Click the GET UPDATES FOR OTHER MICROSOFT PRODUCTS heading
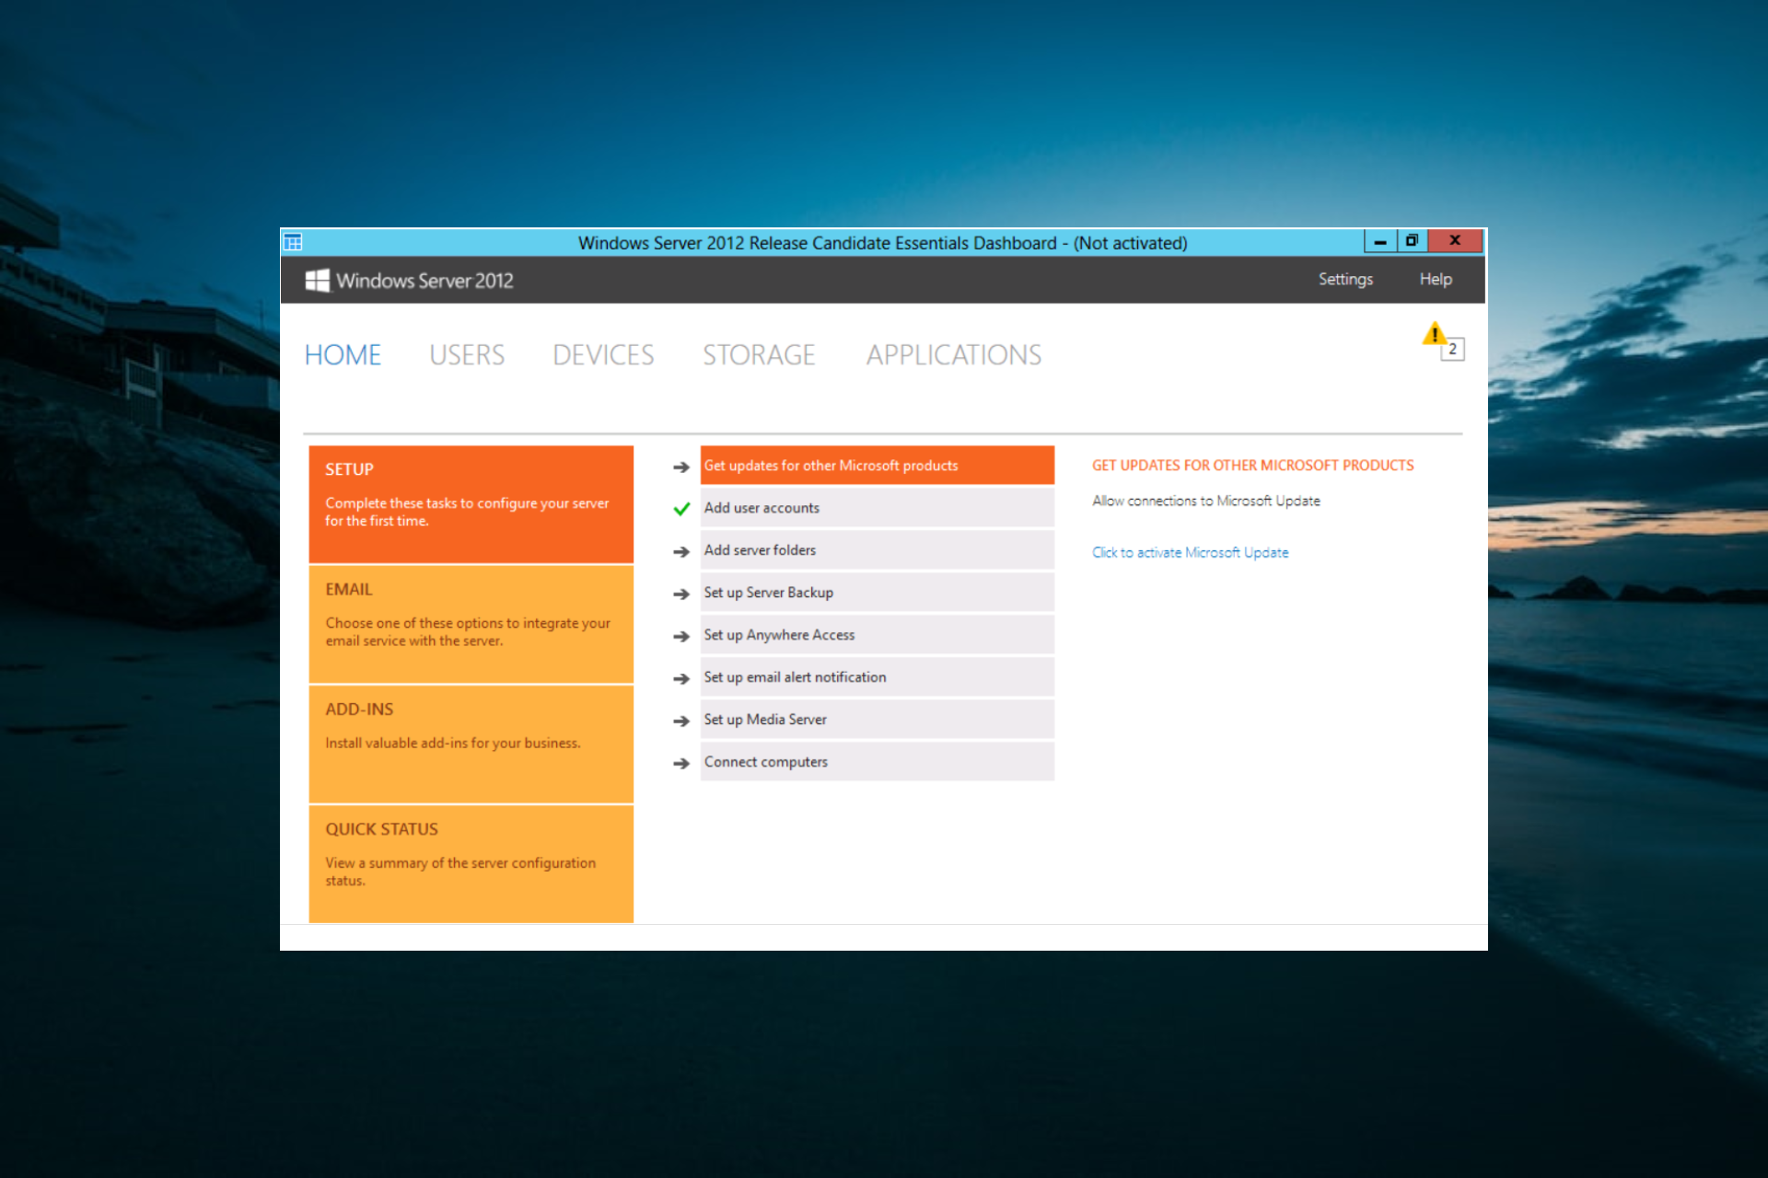This screenshot has width=1768, height=1178. [x=1253, y=466]
